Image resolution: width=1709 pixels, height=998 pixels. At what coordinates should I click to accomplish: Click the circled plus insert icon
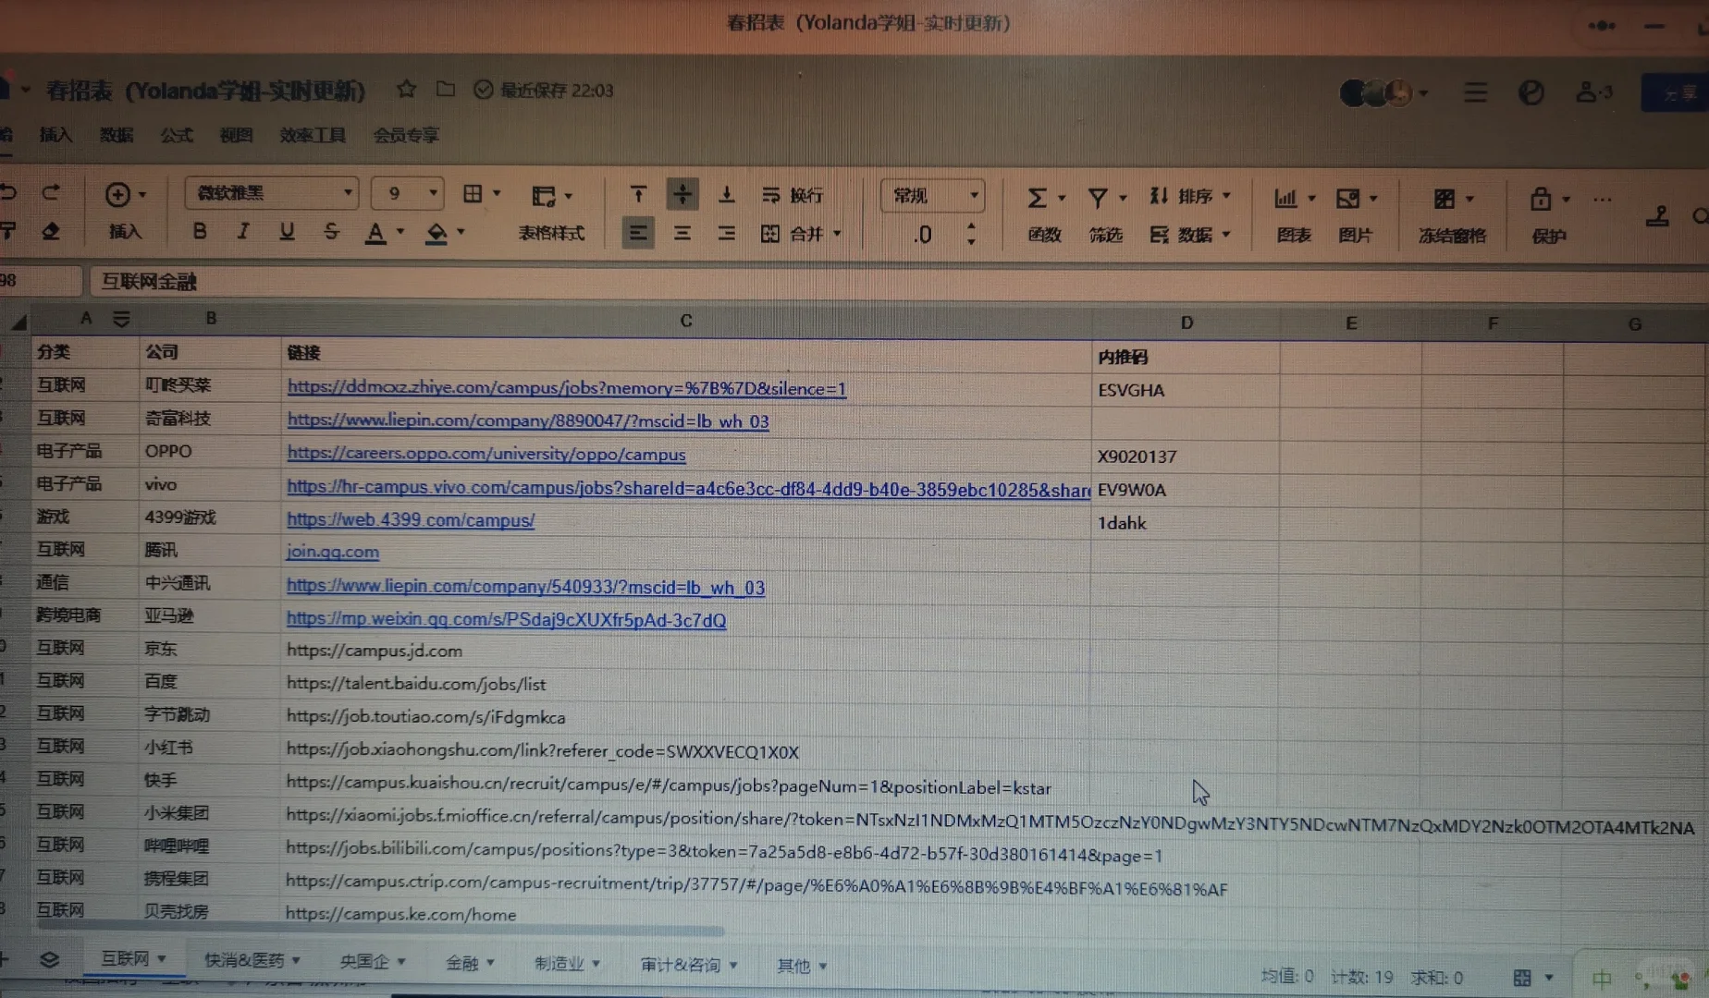pos(117,194)
